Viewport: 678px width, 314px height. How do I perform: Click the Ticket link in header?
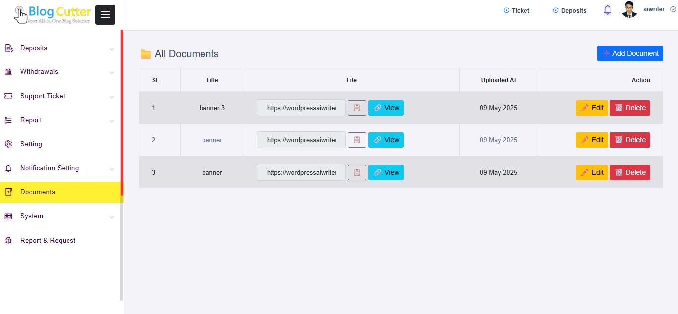(x=516, y=10)
